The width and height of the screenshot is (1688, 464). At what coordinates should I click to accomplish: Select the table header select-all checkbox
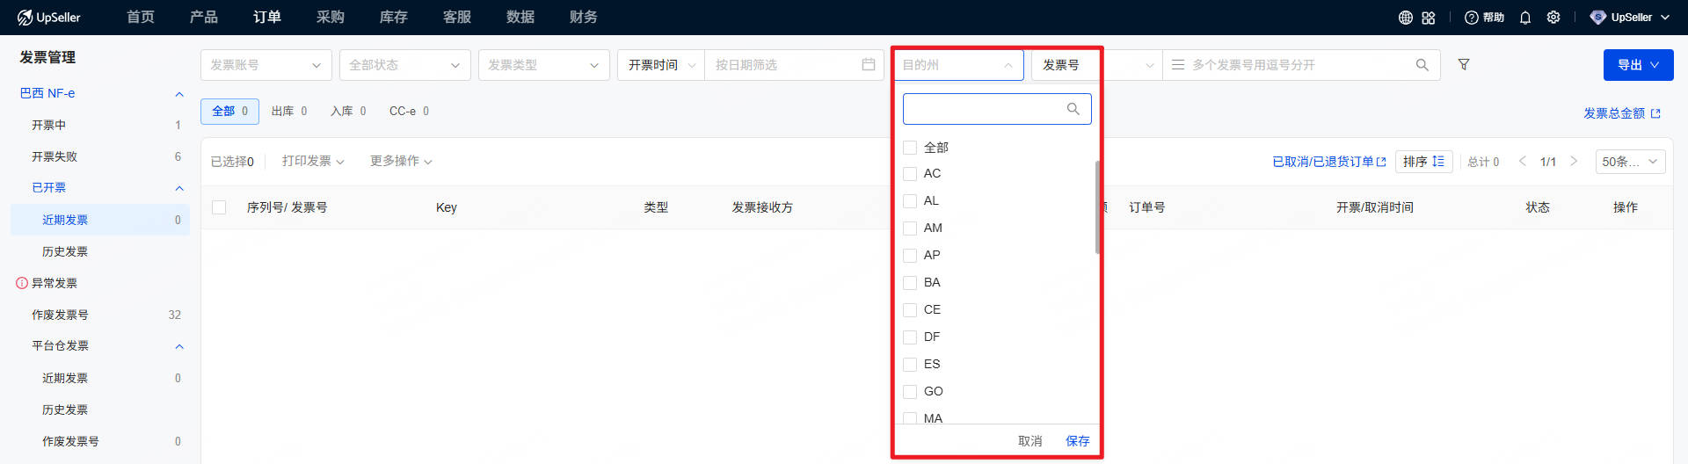(x=219, y=207)
